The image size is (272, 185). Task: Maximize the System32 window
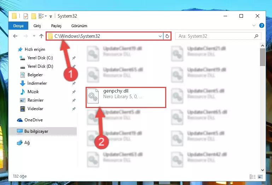(x=241, y=16)
